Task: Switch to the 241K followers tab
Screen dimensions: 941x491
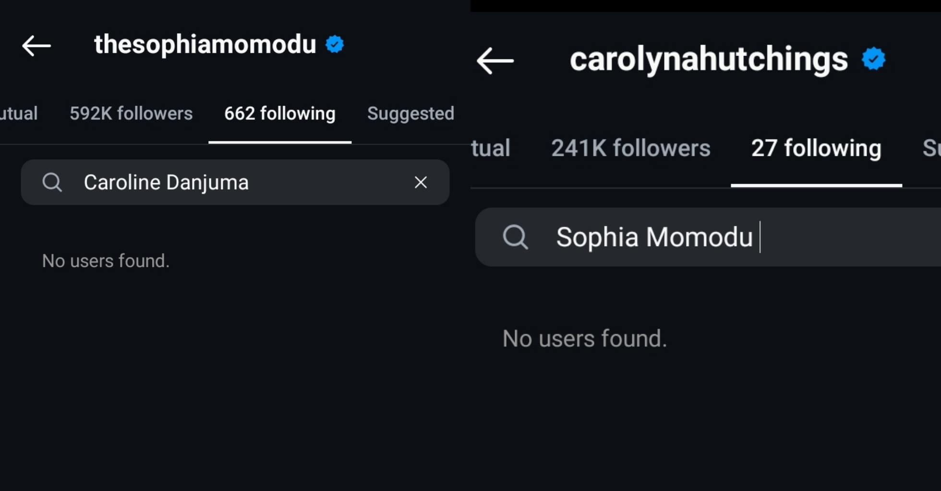Action: tap(630, 148)
